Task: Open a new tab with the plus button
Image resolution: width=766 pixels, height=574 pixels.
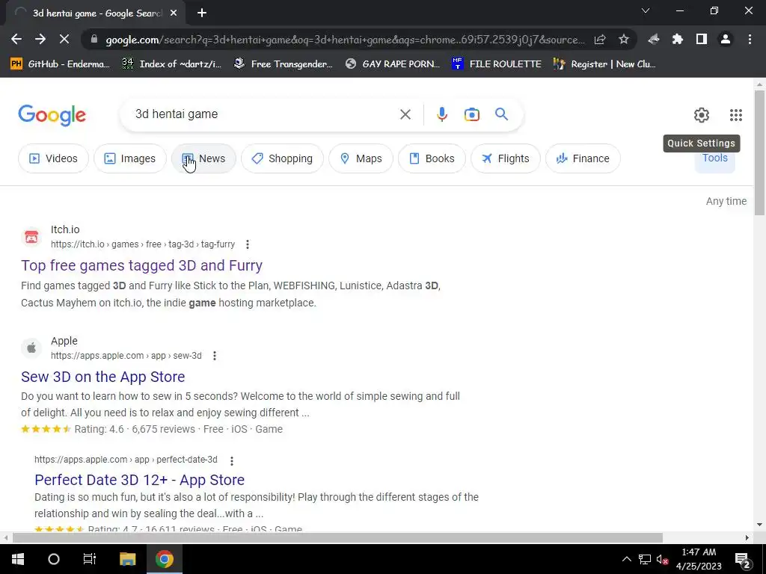Action: coord(202,13)
